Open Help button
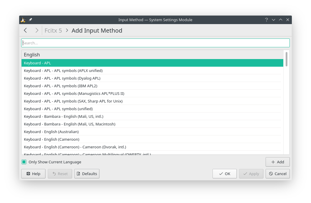The width and height of the screenshot is (311, 203). point(33,174)
